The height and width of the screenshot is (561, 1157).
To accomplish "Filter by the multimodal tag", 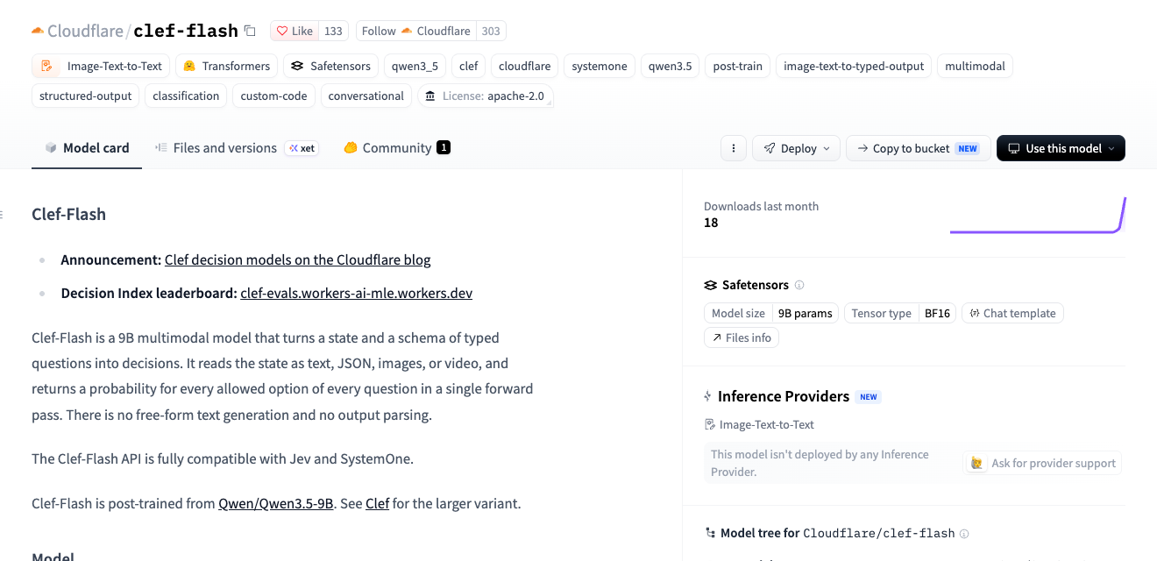I will 975,66.
